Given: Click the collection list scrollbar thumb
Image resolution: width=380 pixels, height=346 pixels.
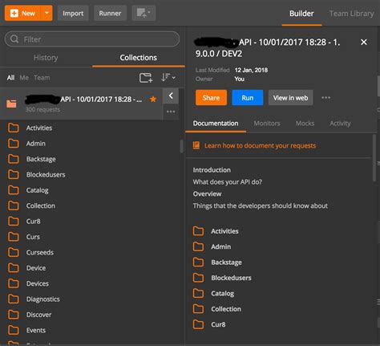Looking at the screenshot, I should (x=182, y=146).
